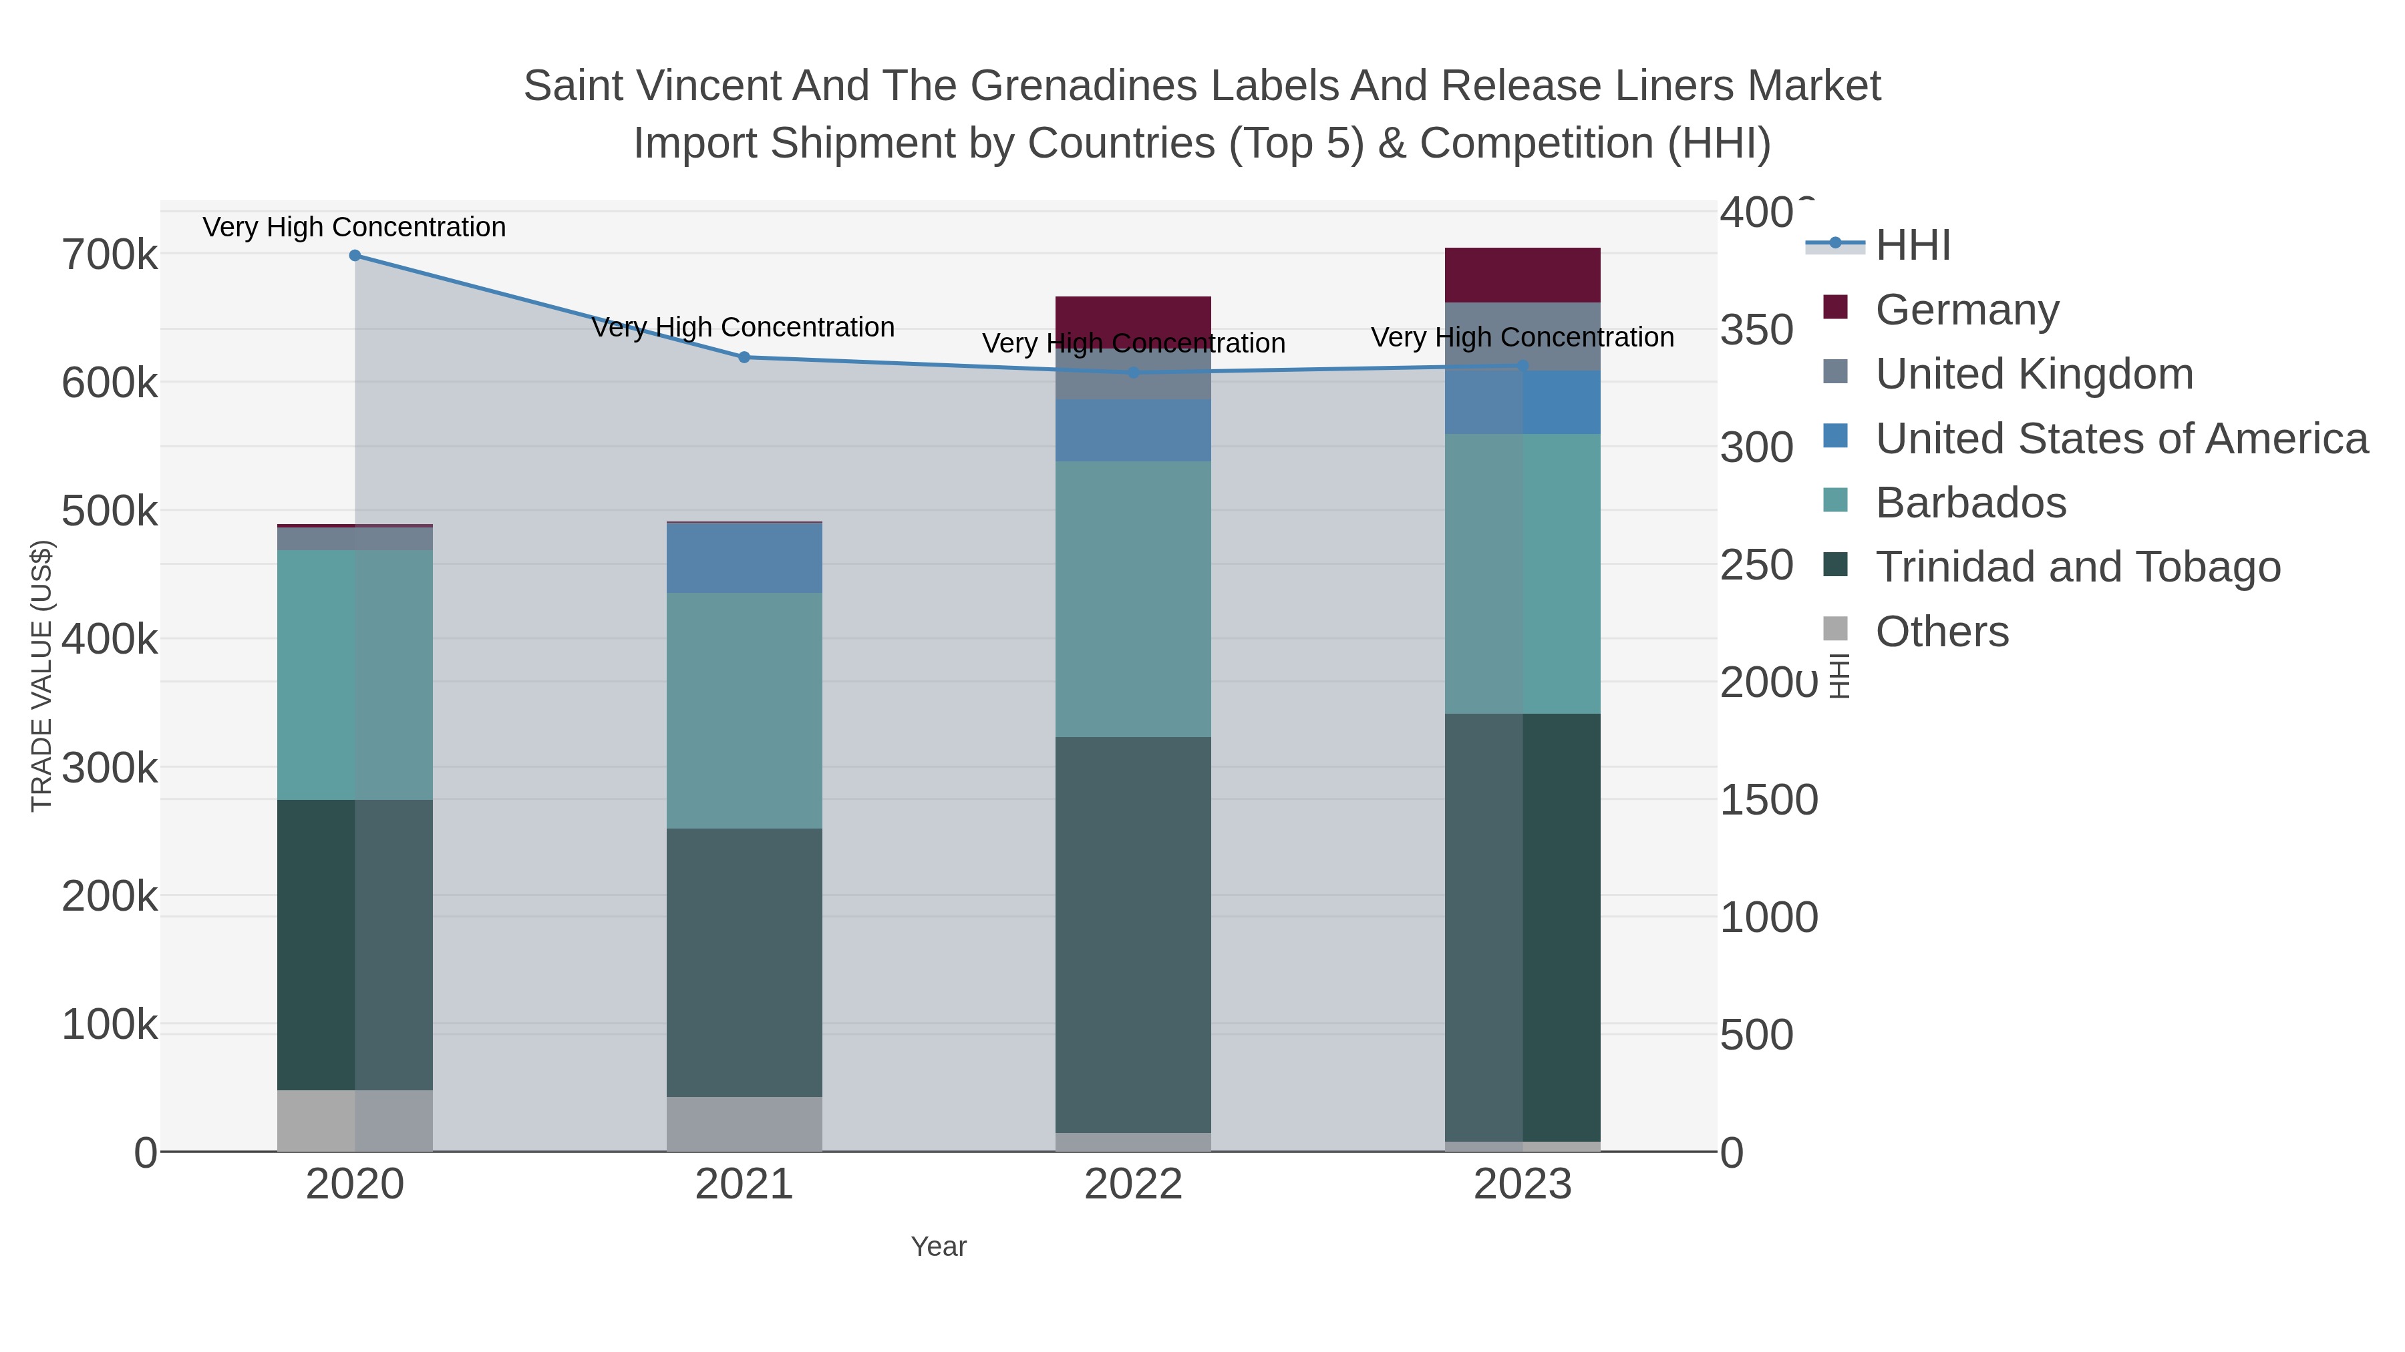The image size is (2405, 1352).
Task: Click the chart title text
Action: coord(1202,114)
